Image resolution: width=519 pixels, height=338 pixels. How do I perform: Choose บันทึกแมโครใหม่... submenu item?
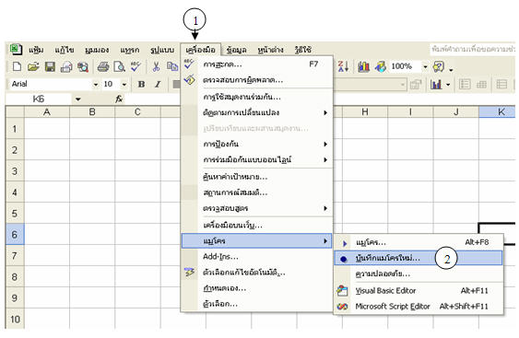[x=419, y=258]
